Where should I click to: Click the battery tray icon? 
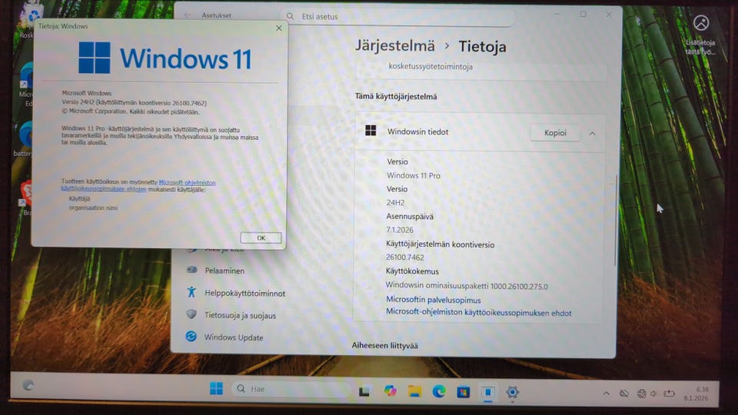coord(669,393)
